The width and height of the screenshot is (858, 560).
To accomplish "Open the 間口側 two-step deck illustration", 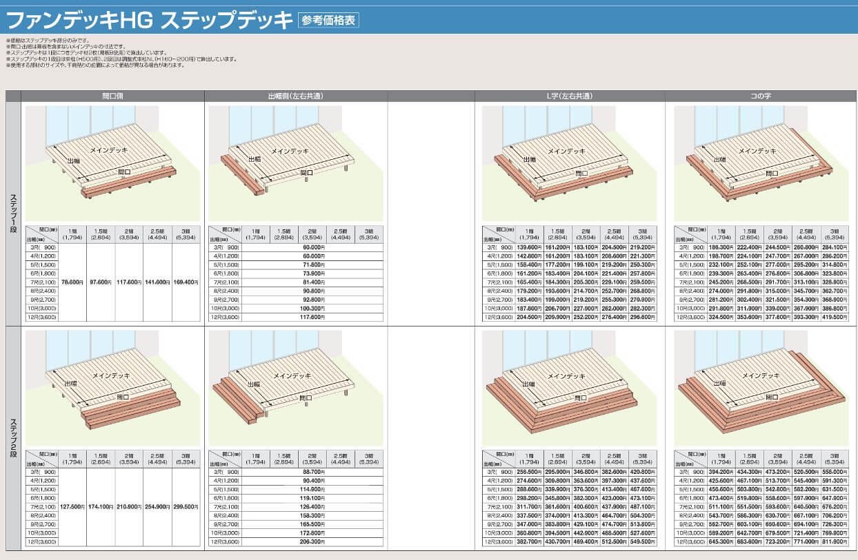I will (x=112, y=387).
